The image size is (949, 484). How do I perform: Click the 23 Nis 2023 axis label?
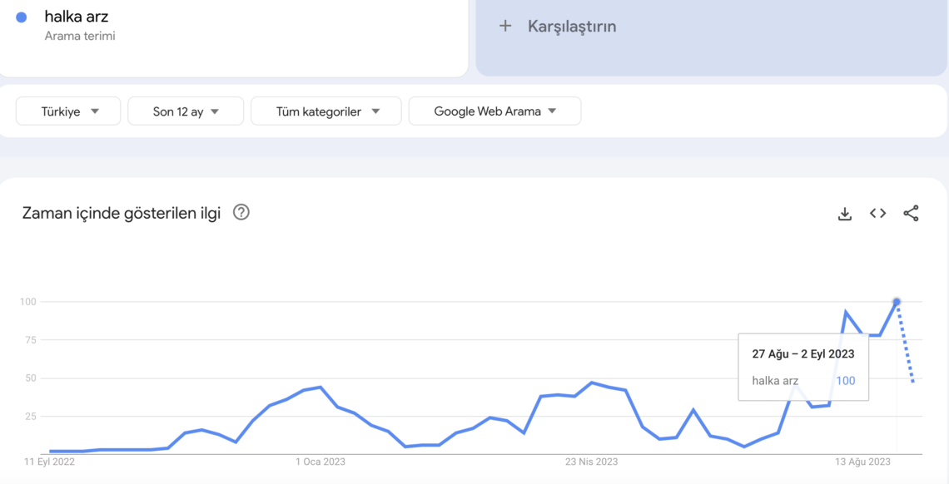point(592,462)
